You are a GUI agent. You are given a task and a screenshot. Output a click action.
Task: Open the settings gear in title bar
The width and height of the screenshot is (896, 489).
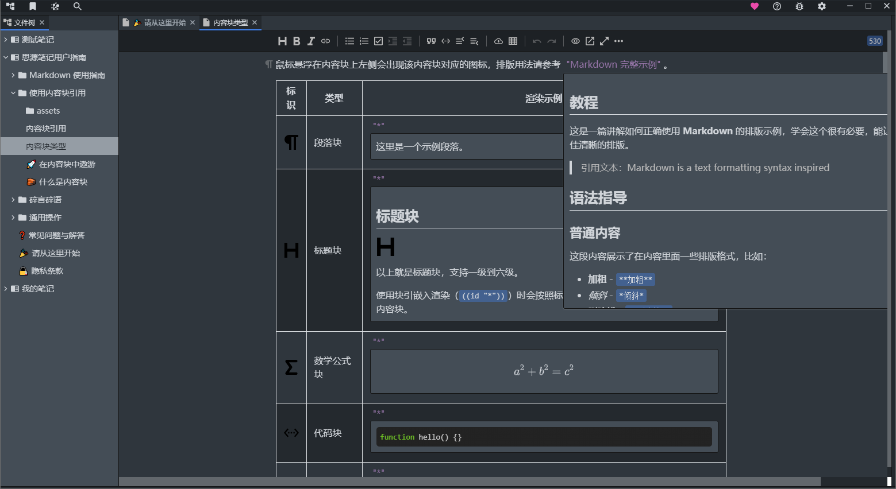[822, 6]
